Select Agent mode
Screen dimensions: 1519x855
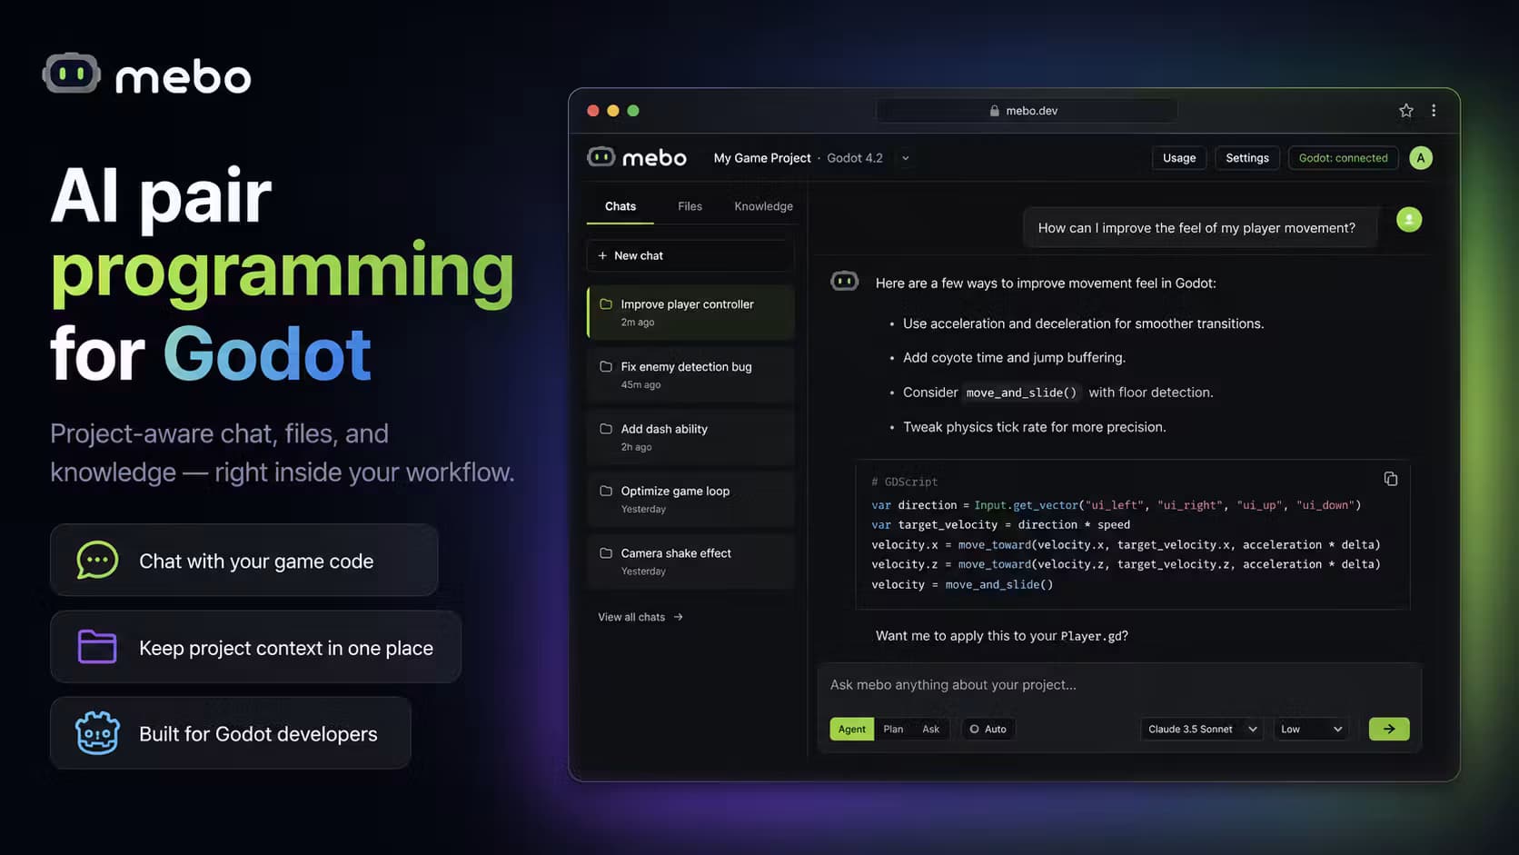click(x=852, y=729)
